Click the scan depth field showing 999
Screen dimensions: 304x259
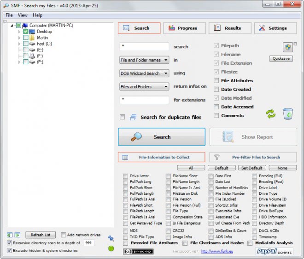89,243
